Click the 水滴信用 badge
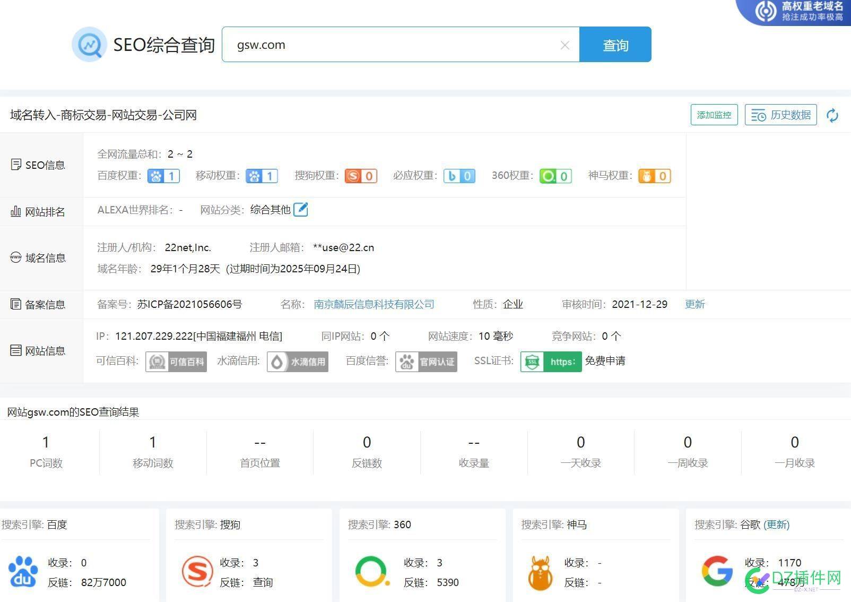Viewport: 851px width, 602px height. (x=298, y=362)
